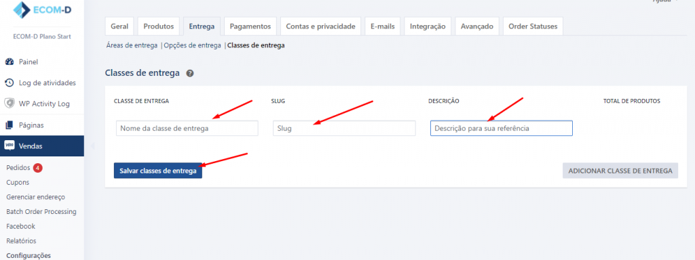The width and height of the screenshot is (695, 260).
Task: Click the ECOM-D Plano Start text
Action: (42, 37)
